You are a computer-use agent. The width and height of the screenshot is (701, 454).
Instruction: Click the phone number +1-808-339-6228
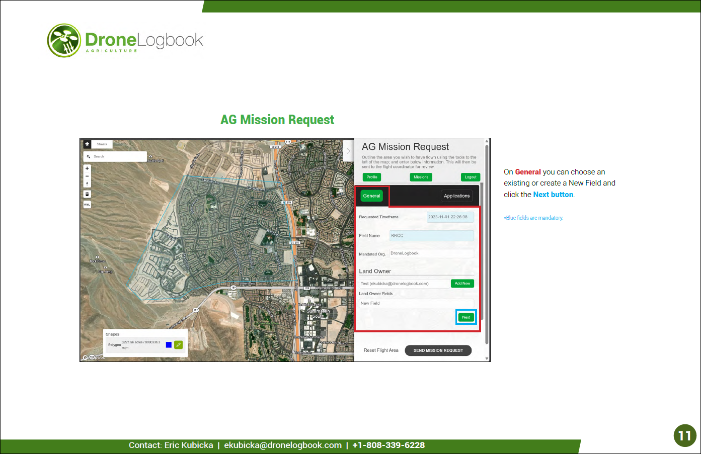388,445
